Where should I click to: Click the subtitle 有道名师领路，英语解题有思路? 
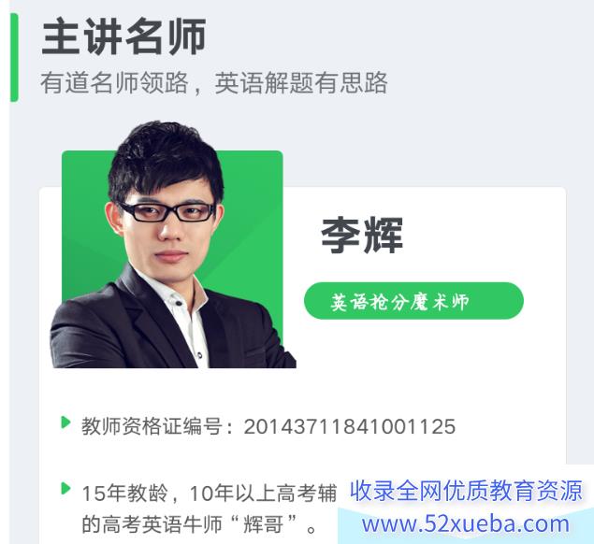[214, 83]
